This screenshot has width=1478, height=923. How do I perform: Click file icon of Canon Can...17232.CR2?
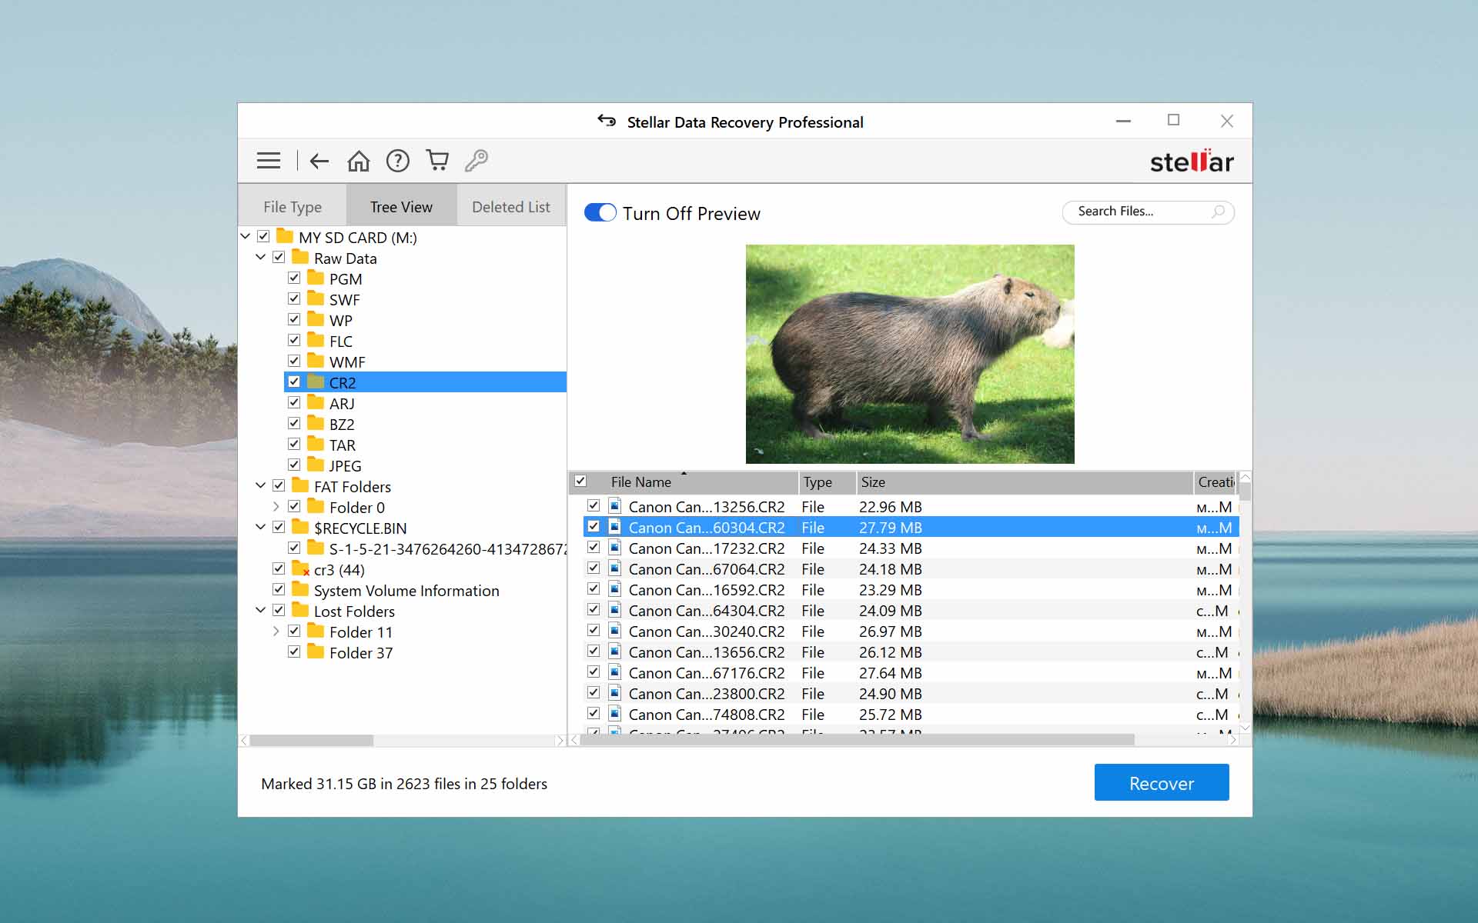point(615,548)
